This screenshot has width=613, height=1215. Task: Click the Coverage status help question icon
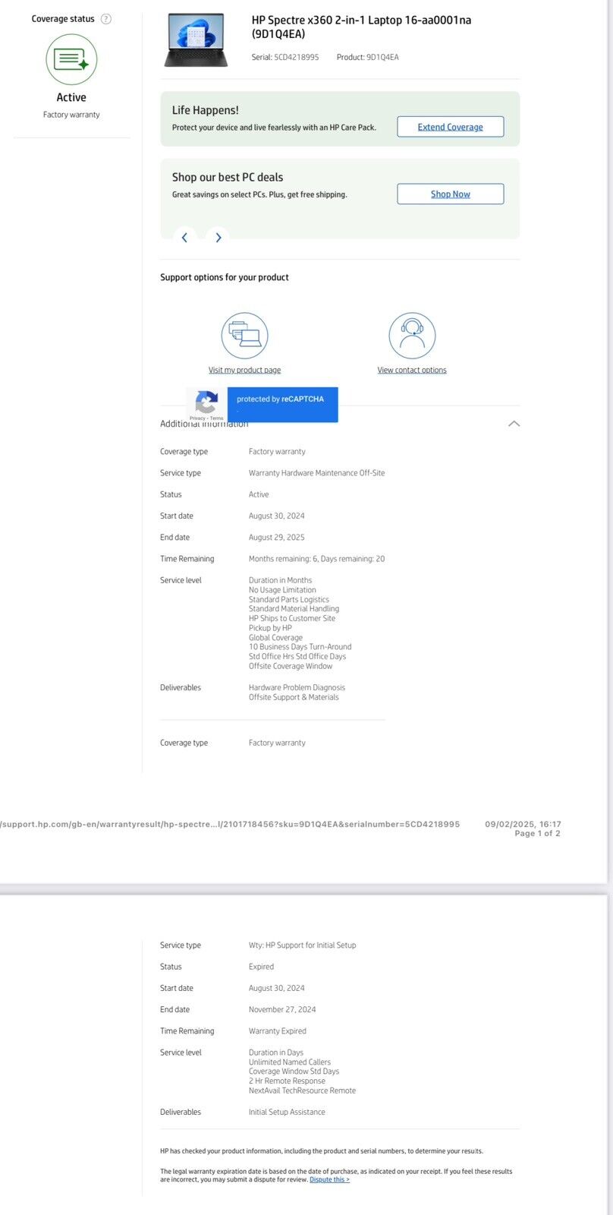[x=106, y=19]
